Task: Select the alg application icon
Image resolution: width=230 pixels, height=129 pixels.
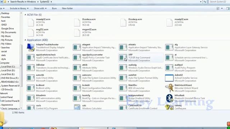Action: [169, 48]
